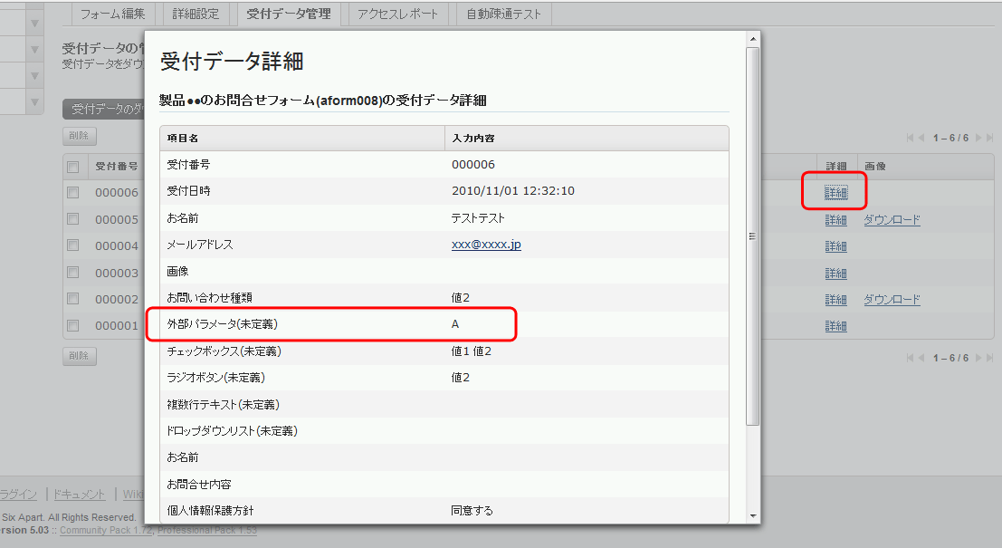Expand the second dropdown arrow in the left sidebar
This screenshot has width=1002, height=548.
[33, 50]
